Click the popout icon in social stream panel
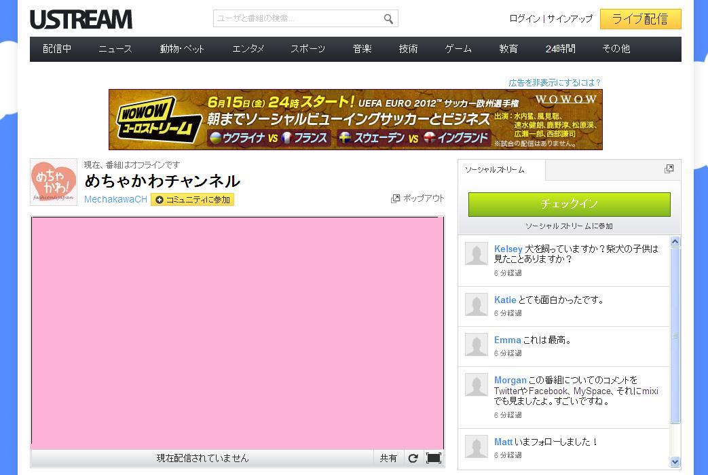Image resolution: width=708 pixels, height=475 pixels. (669, 169)
